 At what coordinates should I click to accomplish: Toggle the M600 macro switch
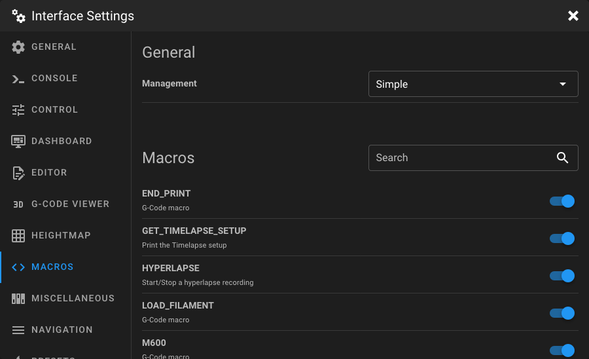(562, 350)
